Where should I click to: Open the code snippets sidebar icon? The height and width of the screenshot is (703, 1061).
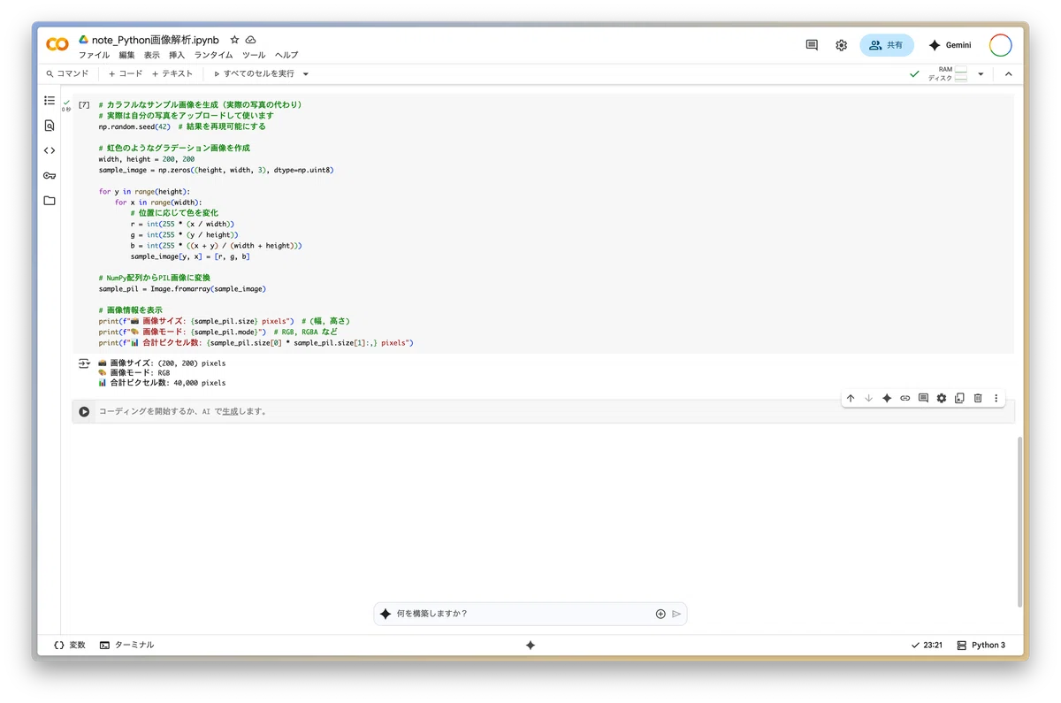coord(50,150)
